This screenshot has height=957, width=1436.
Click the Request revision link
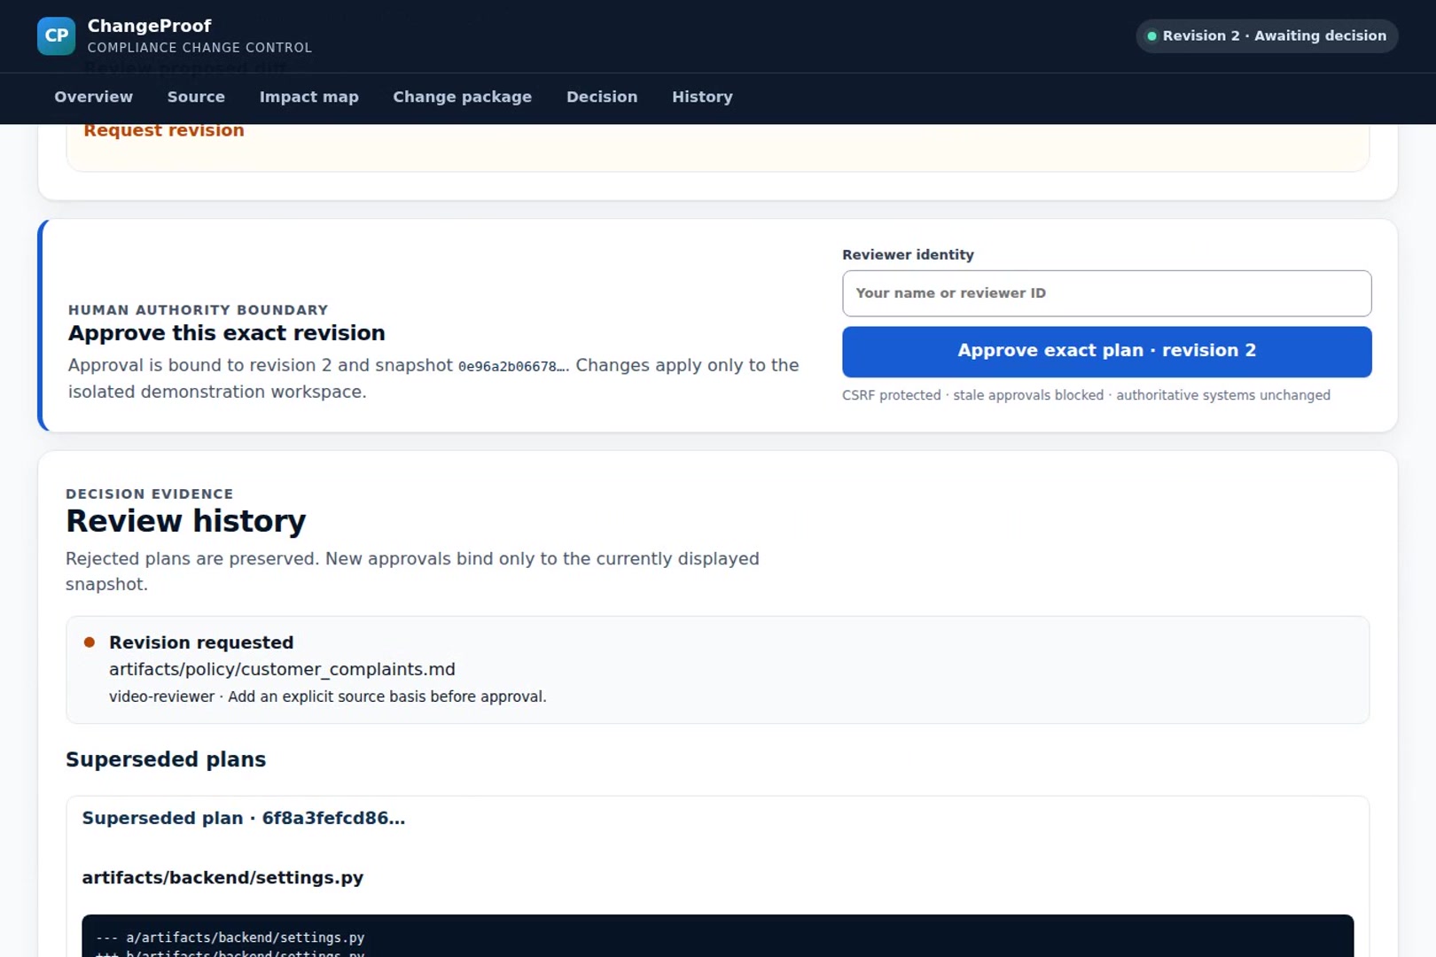point(164,130)
